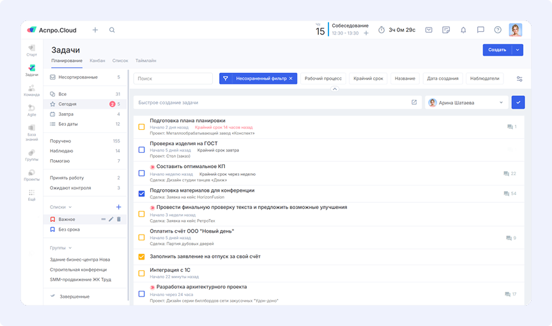Viewport: 552px width, 326px height.
Task: Open the search magnifier icon in header
Action: point(112,30)
